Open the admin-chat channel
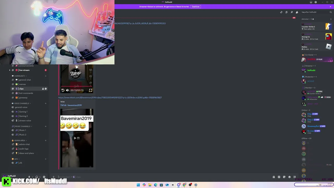This screenshot has width=334, height=188. [x=29, y=144]
